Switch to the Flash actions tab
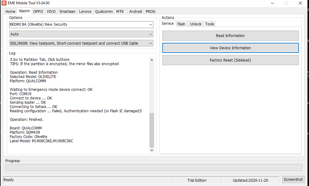 [x=181, y=24]
